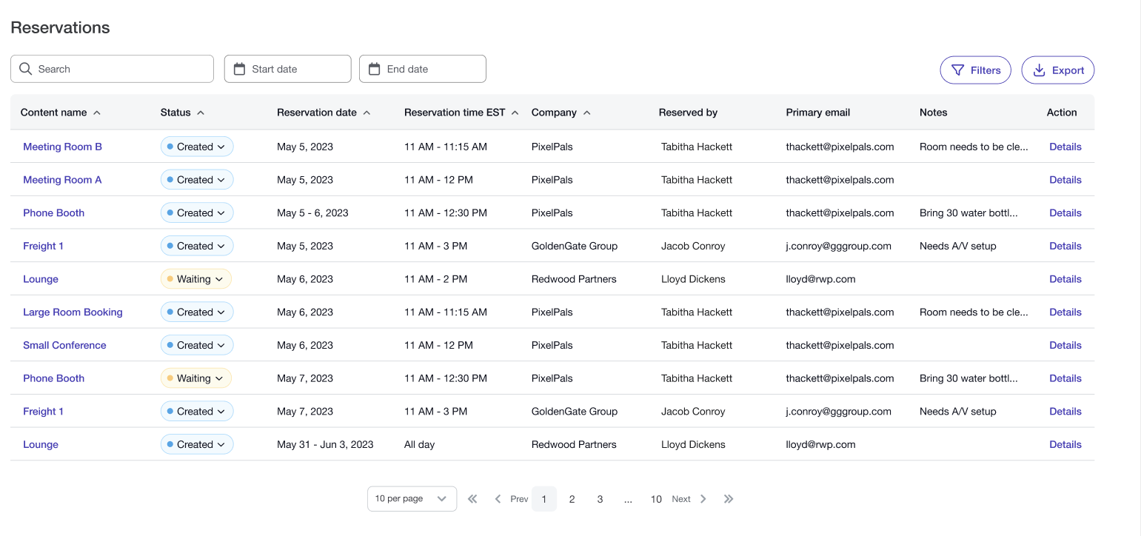
Task: View Details for Meeting Room A
Action: click(x=1065, y=180)
